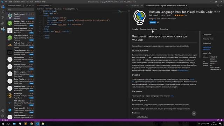Click the extension details vertical scrollbar
The height and width of the screenshot is (126, 224).
tap(200, 44)
